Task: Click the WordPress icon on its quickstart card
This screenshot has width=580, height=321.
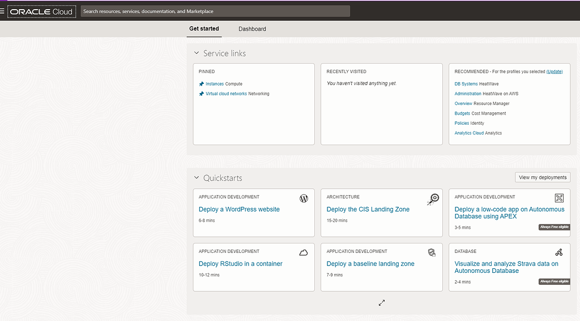Action: pos(304,198)
